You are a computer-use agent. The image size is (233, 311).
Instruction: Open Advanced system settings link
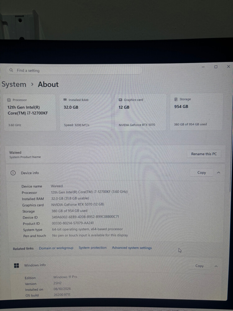pyautogui.click(x=132, y=248)
